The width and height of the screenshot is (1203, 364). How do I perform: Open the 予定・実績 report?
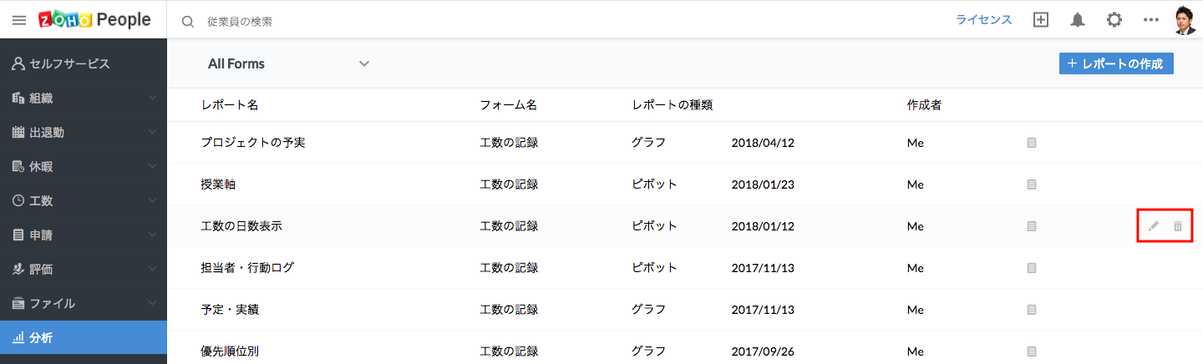(x=230, y=310)
